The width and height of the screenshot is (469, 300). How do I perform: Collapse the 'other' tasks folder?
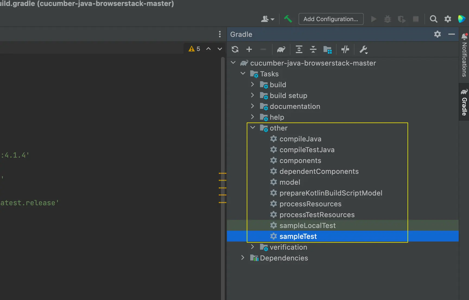[x=253, y=128]
